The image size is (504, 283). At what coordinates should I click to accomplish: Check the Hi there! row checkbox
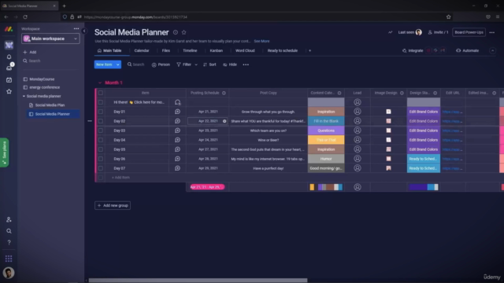101,102
